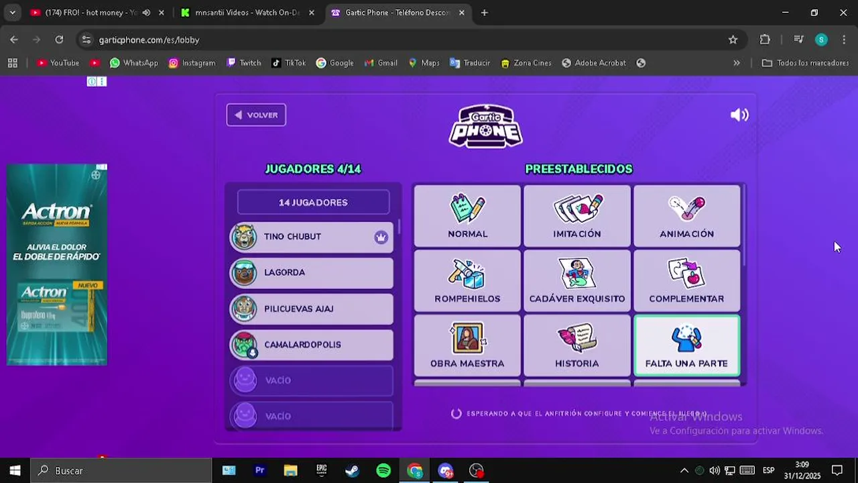
Task: Bookmark this page with the star
Action: [733, 40]
